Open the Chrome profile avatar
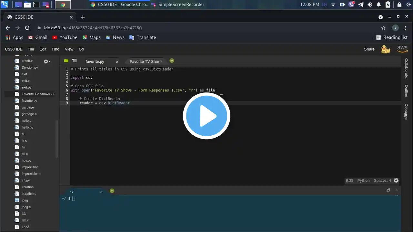The image size is (413, 232). point(395,28)
